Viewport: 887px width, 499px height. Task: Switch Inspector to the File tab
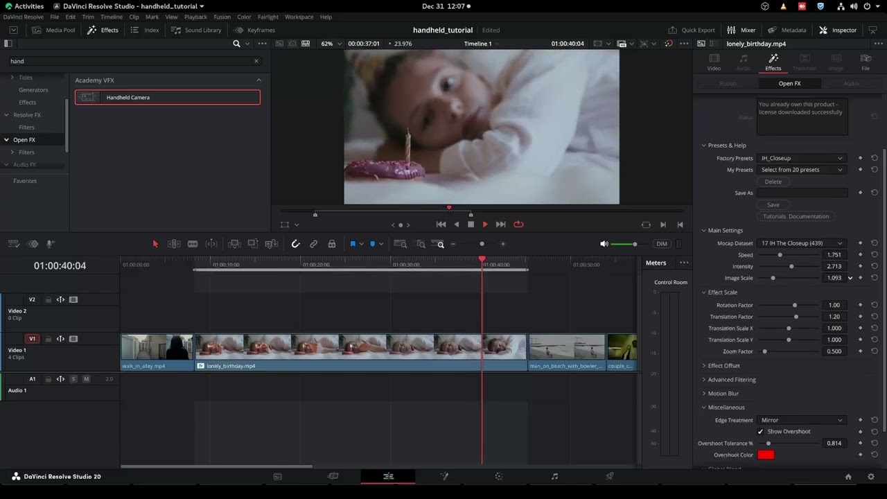pyautogui.click(x=866, y=62)
